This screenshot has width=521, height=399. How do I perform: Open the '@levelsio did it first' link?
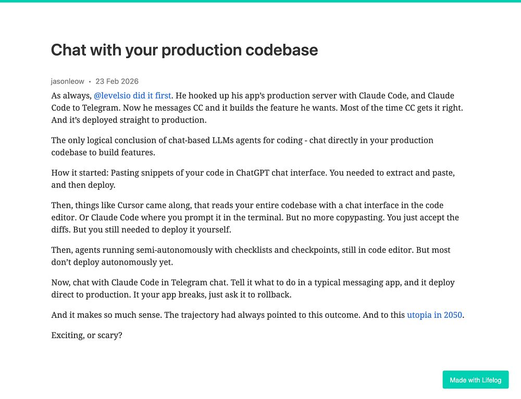tap(132, 96)
